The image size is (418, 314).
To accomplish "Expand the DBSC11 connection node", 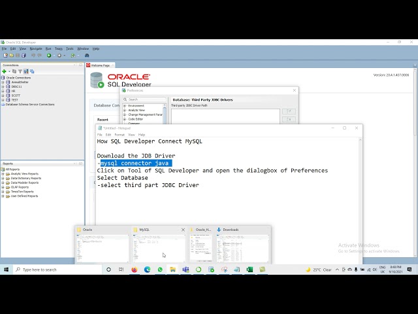I will (x=3, y=86).
